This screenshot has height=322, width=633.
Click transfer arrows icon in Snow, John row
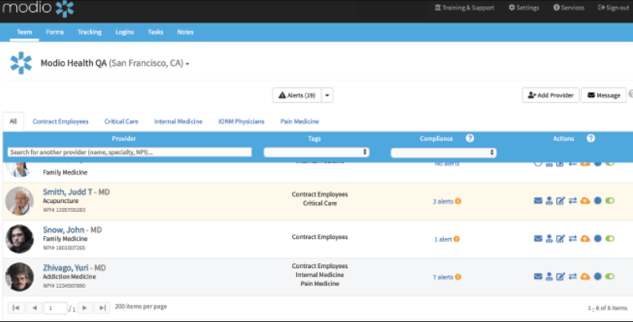[x=573, y=239]
